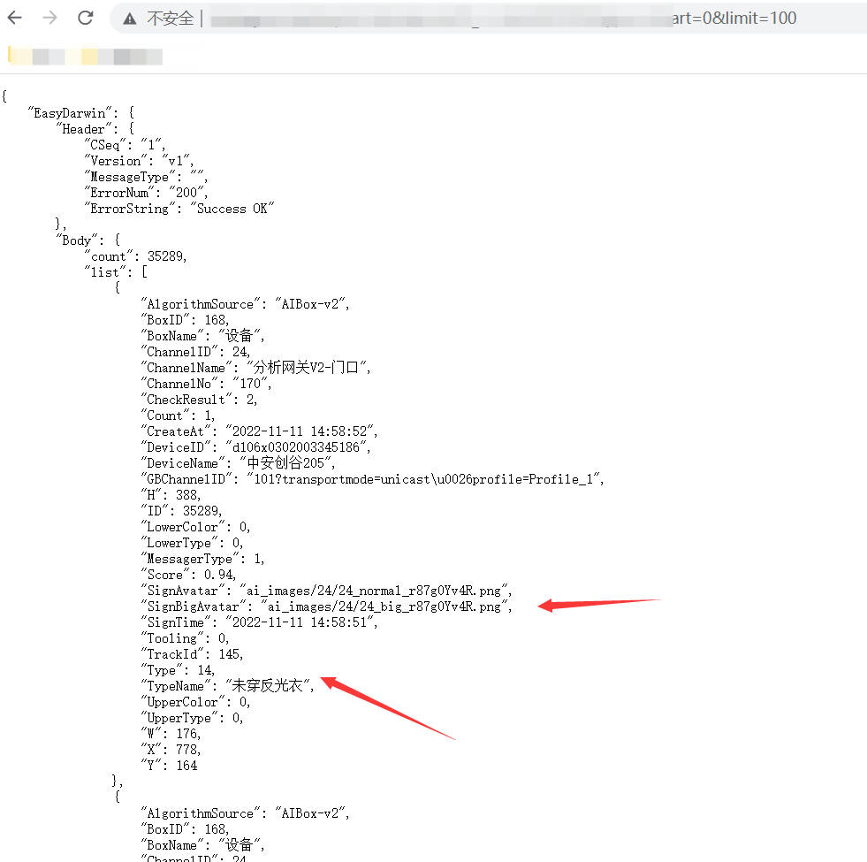Screen dimensions: 867x862
Task: Click the "ErrorNum": "200" line
Action: click(x=146, y=193)
